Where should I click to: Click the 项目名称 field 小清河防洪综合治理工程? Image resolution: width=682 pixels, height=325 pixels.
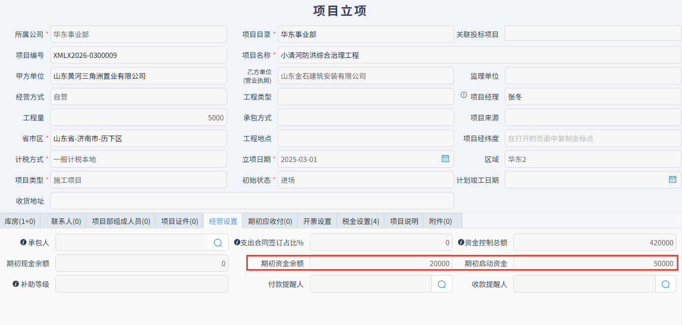[480, 55]
